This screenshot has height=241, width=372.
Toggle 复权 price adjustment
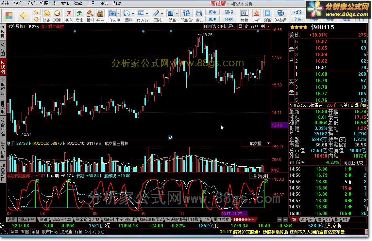[232, 26]
